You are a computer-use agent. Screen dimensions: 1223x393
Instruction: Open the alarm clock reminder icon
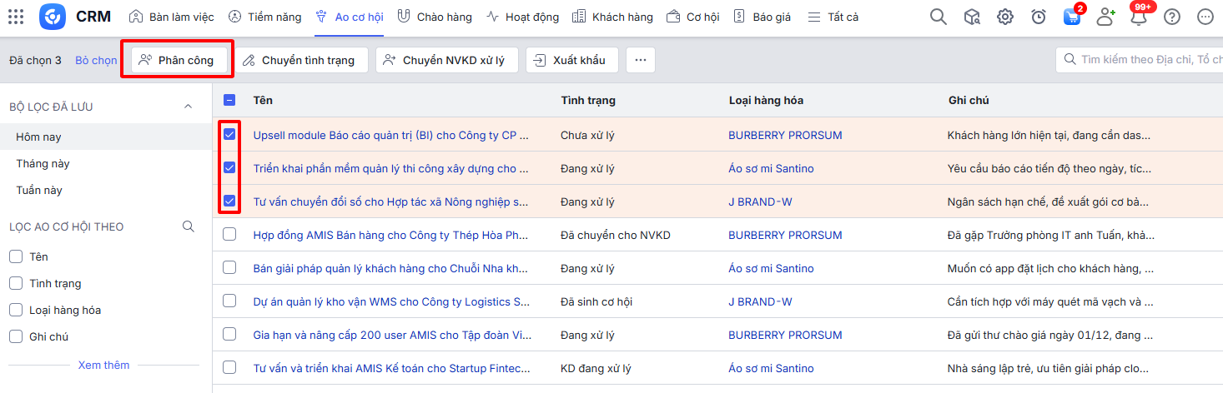1039,17
